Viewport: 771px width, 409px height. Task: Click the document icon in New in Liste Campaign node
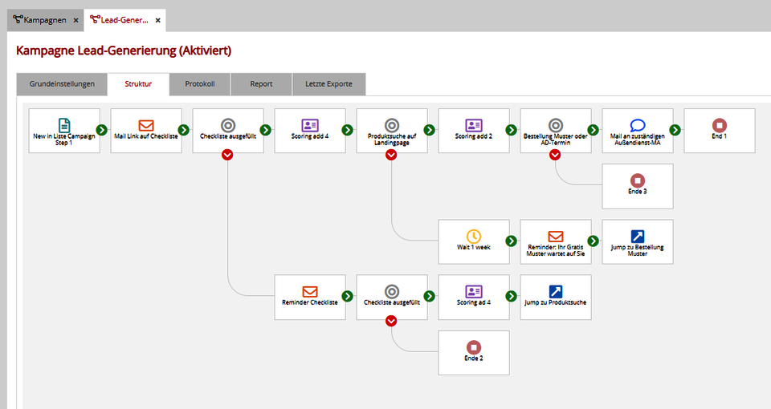[x=64, y=124]
